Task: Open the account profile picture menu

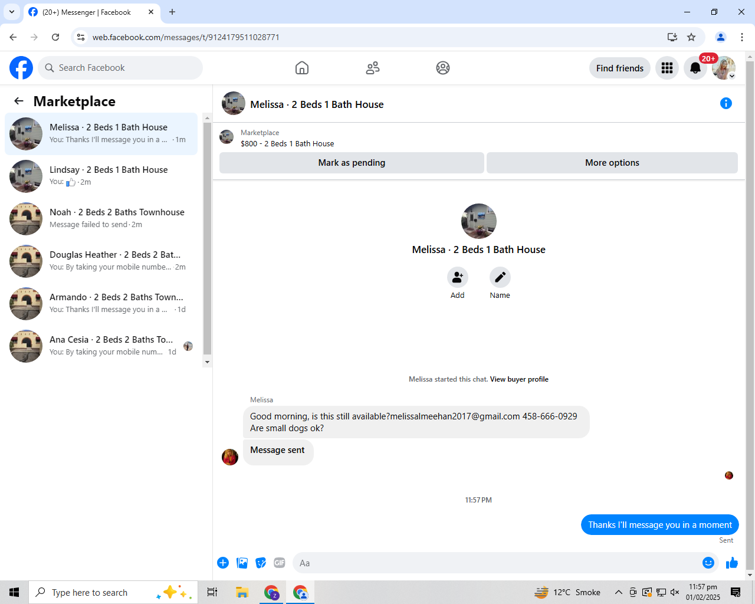Action: (724, 68)
